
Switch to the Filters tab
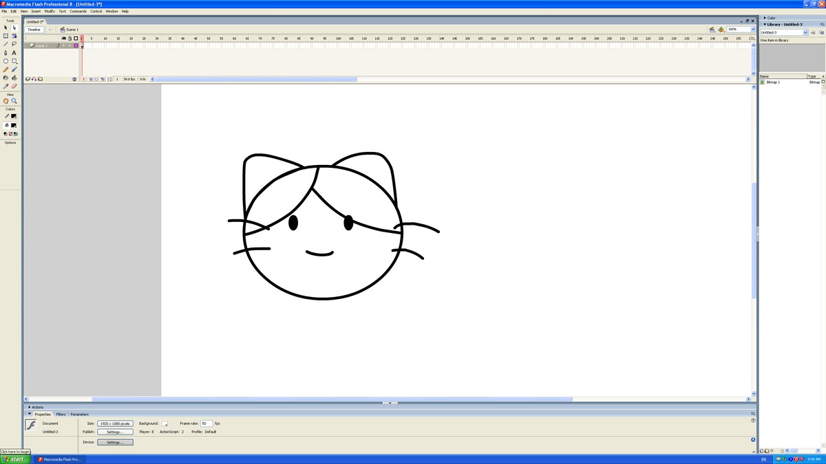(x=61, y=415)
